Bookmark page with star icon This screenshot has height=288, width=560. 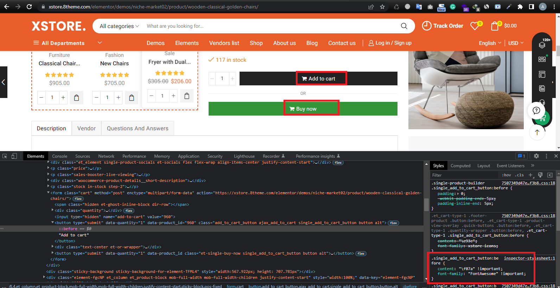[382, 7]
